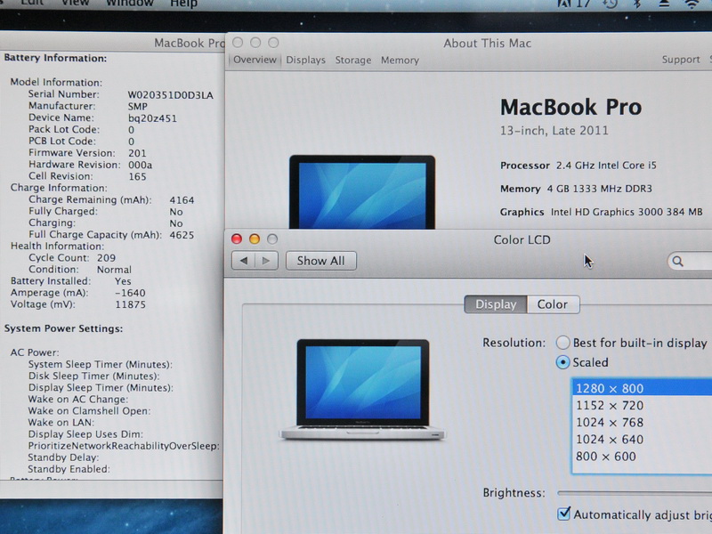
Task: Select Best for built-in display option
Action: (563, 343)
